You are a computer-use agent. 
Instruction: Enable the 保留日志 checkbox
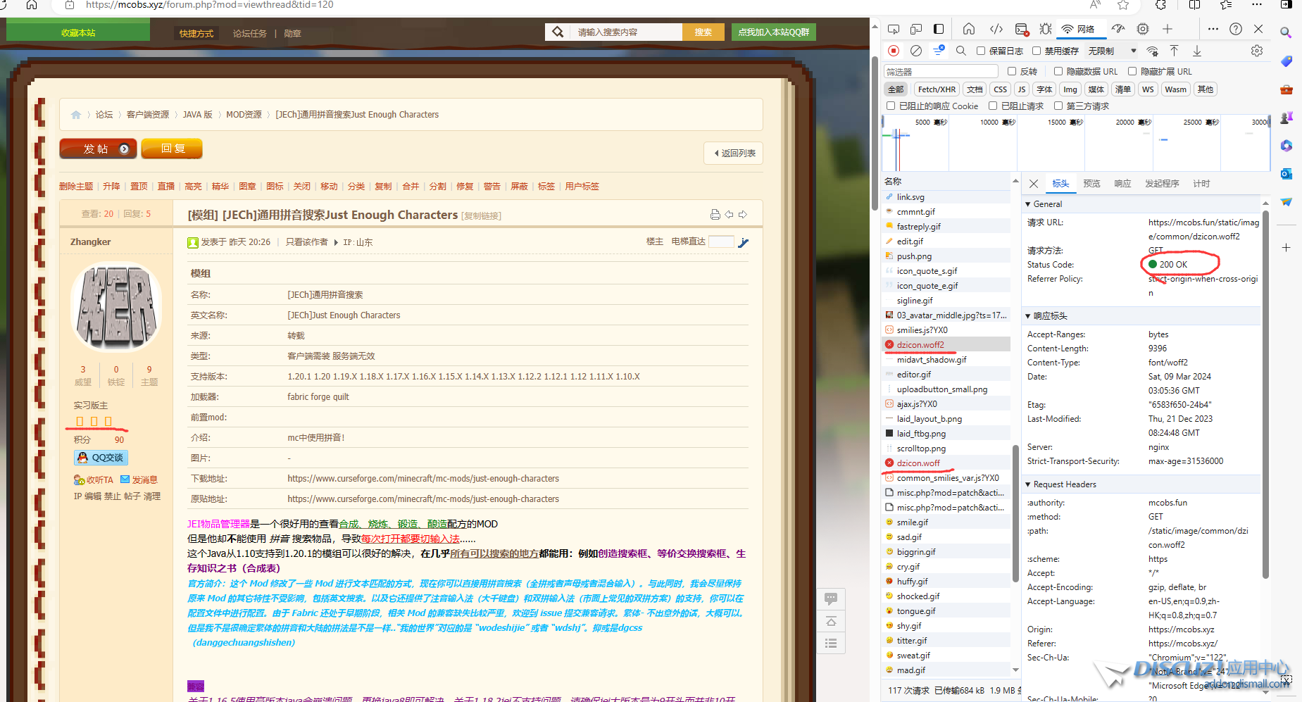point(981,51)
